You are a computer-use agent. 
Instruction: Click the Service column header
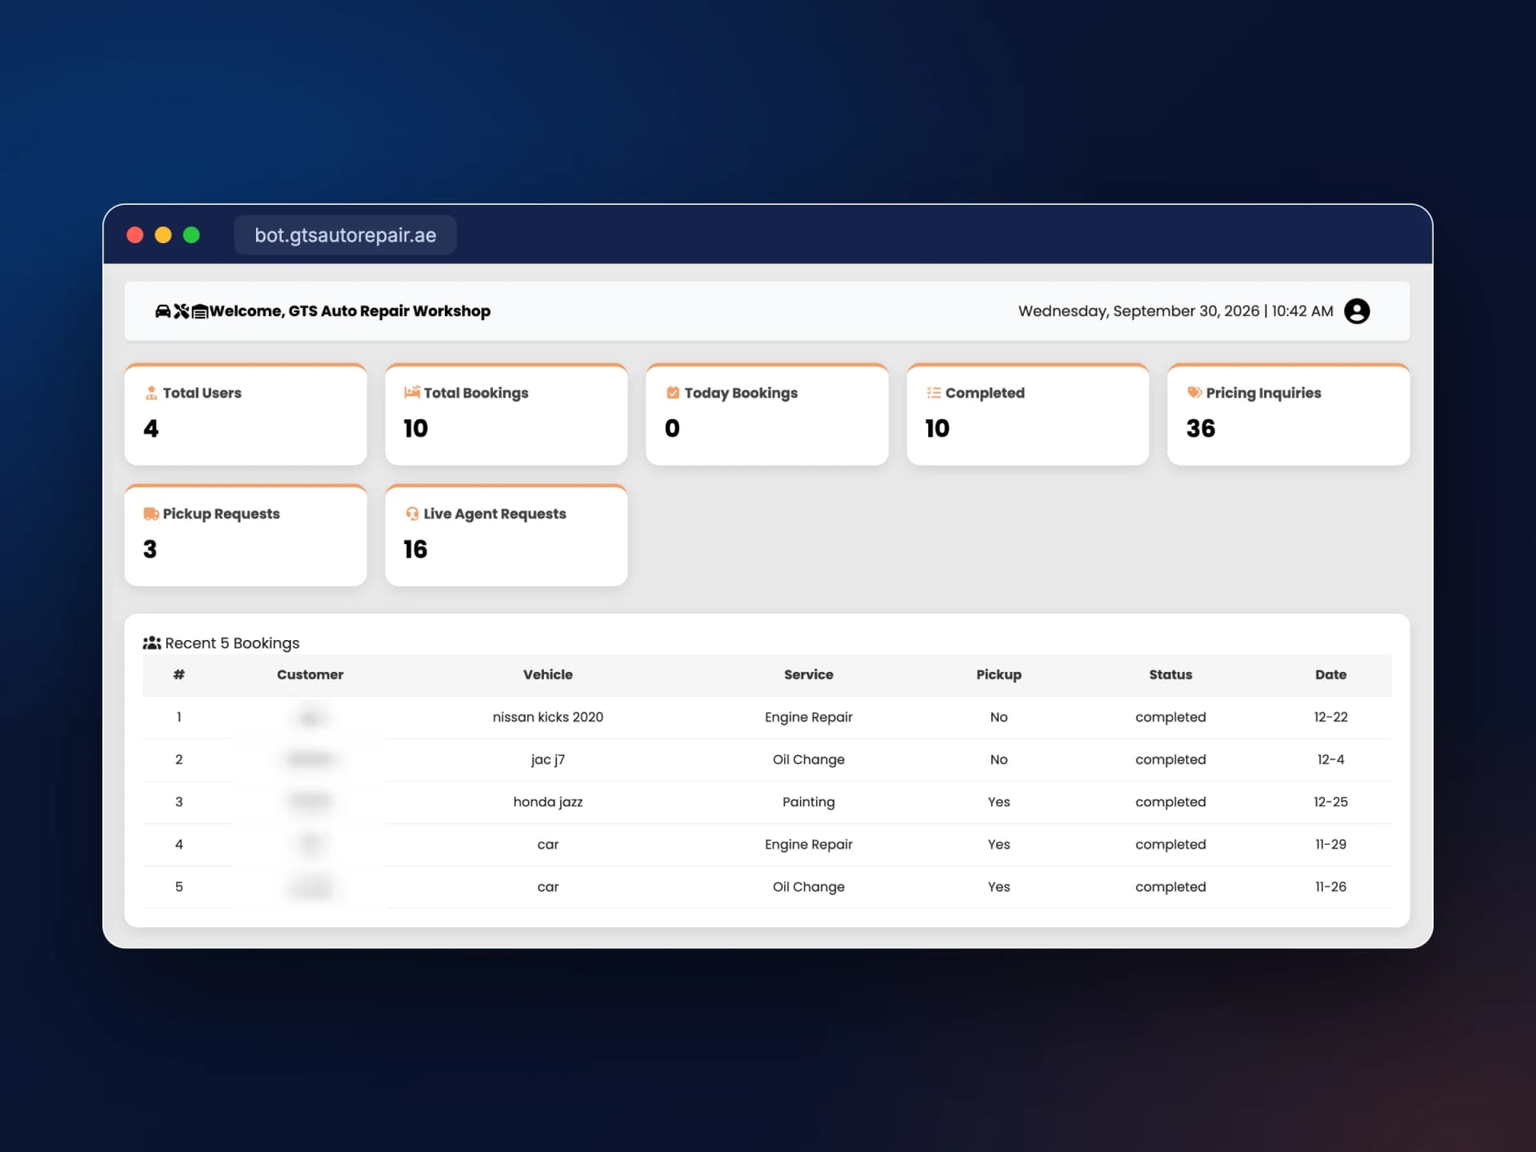click(809, 674)
